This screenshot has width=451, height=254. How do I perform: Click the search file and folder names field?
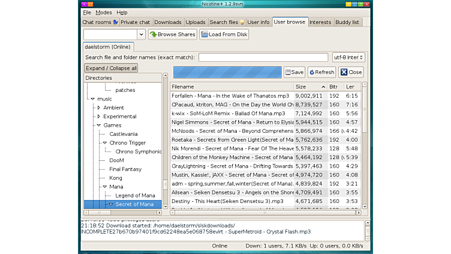[263, 58]
